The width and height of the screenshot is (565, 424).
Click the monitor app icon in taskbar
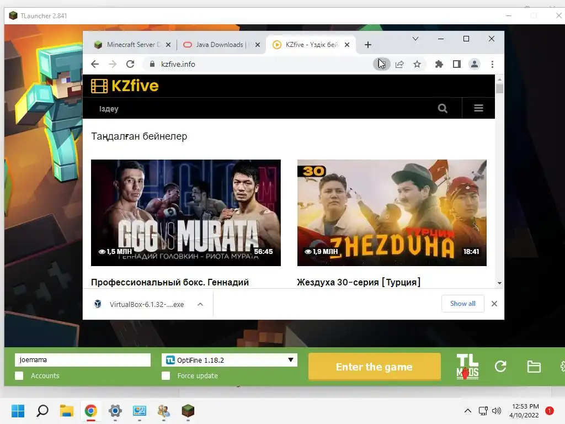(x=140, y=411)
